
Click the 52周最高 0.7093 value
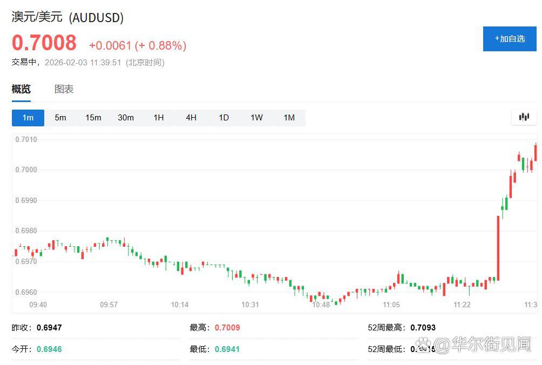pos(423,328)
